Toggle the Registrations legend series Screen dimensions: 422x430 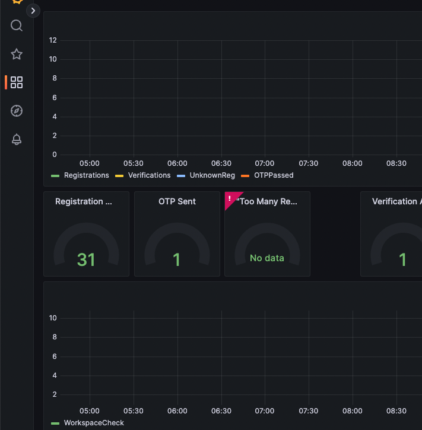(x=86, y=175)
